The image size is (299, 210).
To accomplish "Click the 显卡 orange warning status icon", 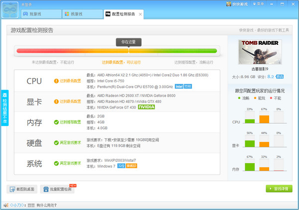I will click(56, 102).
